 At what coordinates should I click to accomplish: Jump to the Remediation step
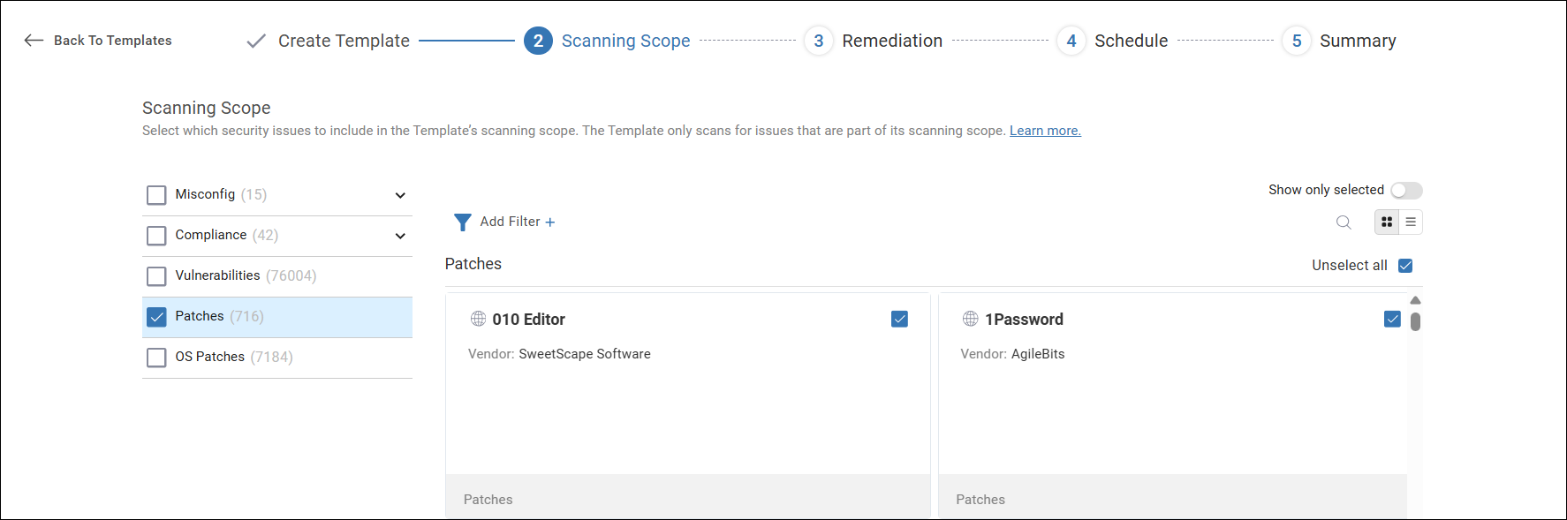click(x=892, y=41)
